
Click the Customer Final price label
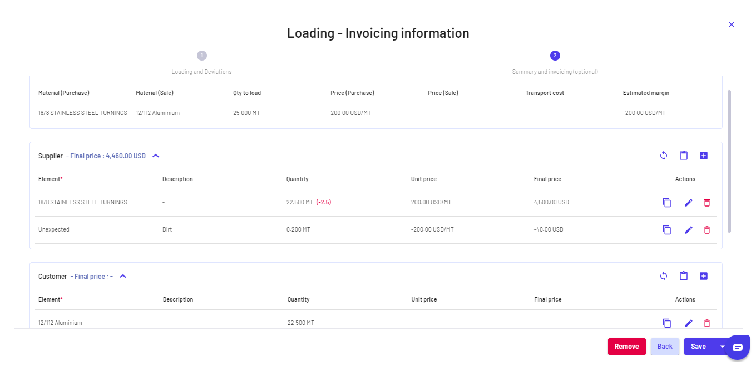click(x=91, y=277)
